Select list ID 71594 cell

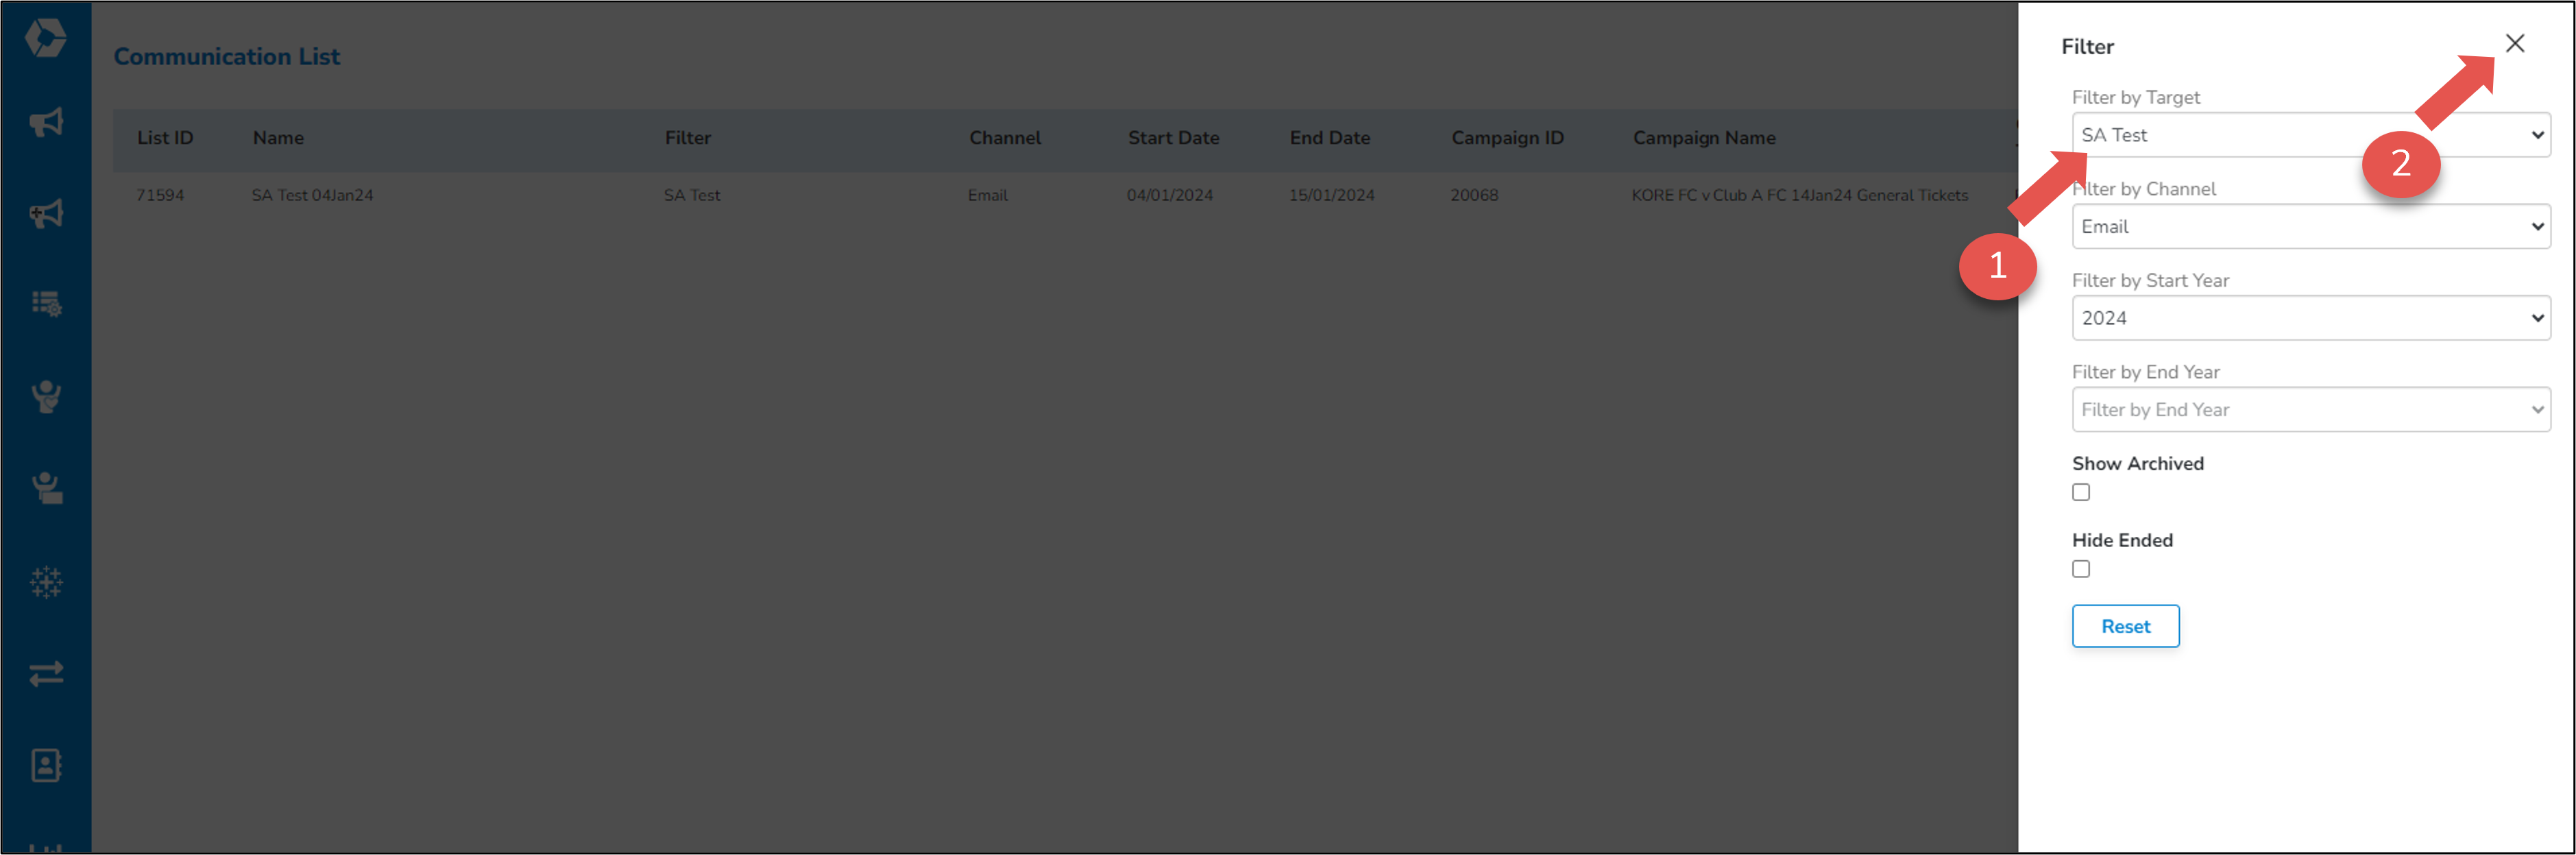click(160, 195)
